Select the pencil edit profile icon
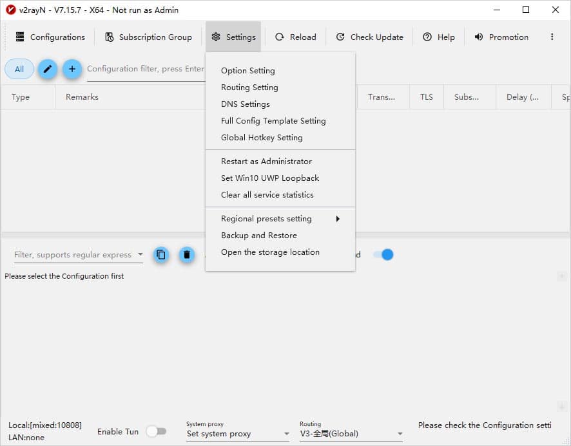The image size is (571, 446). tap(47, 69)
